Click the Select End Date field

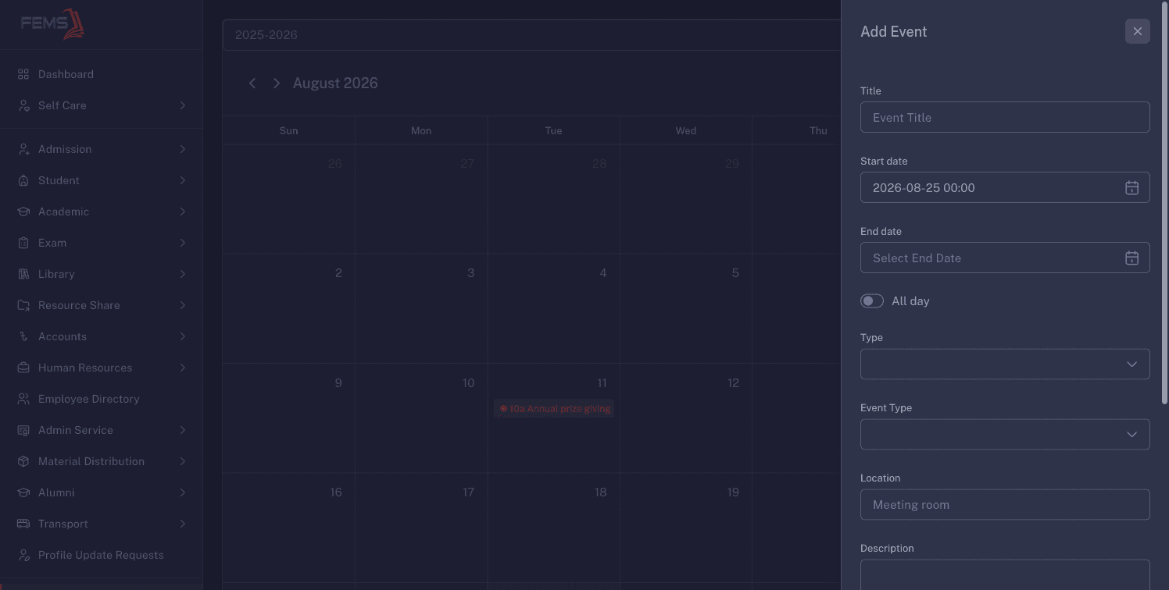[1005, 258]
